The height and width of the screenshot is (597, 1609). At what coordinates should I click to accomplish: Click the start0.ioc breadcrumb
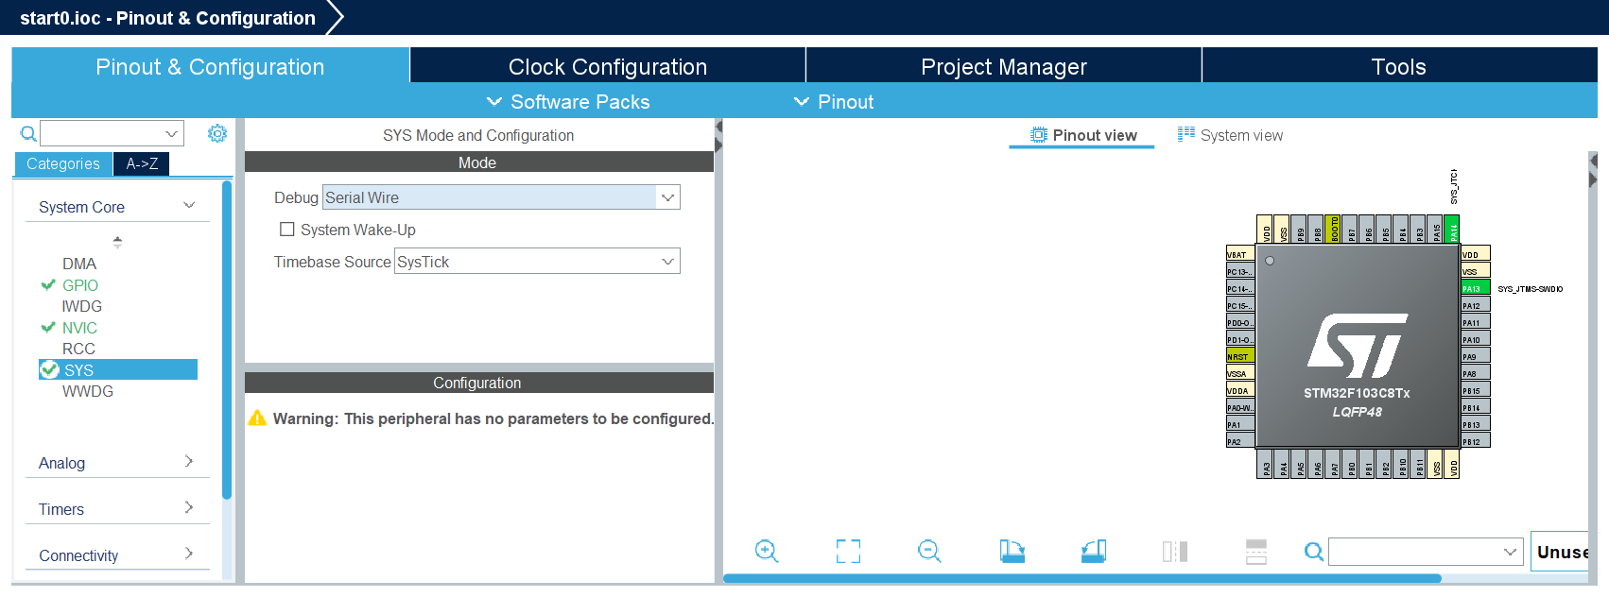coord(167,18)
